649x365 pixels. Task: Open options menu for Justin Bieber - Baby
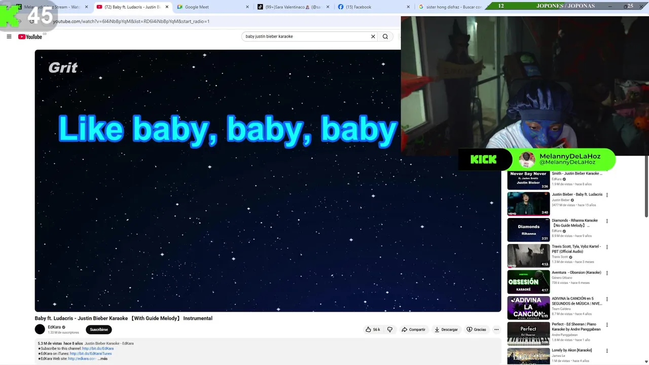607,195
